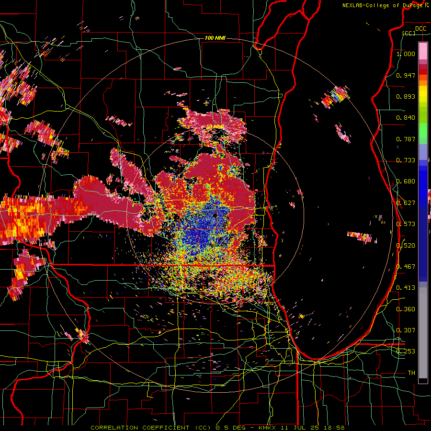Click the CORRELATION COEFFICIENT (CC) caption text
The height and width of the screenshot is (431, 431).
pyautogui.click(x=151, y=428)
